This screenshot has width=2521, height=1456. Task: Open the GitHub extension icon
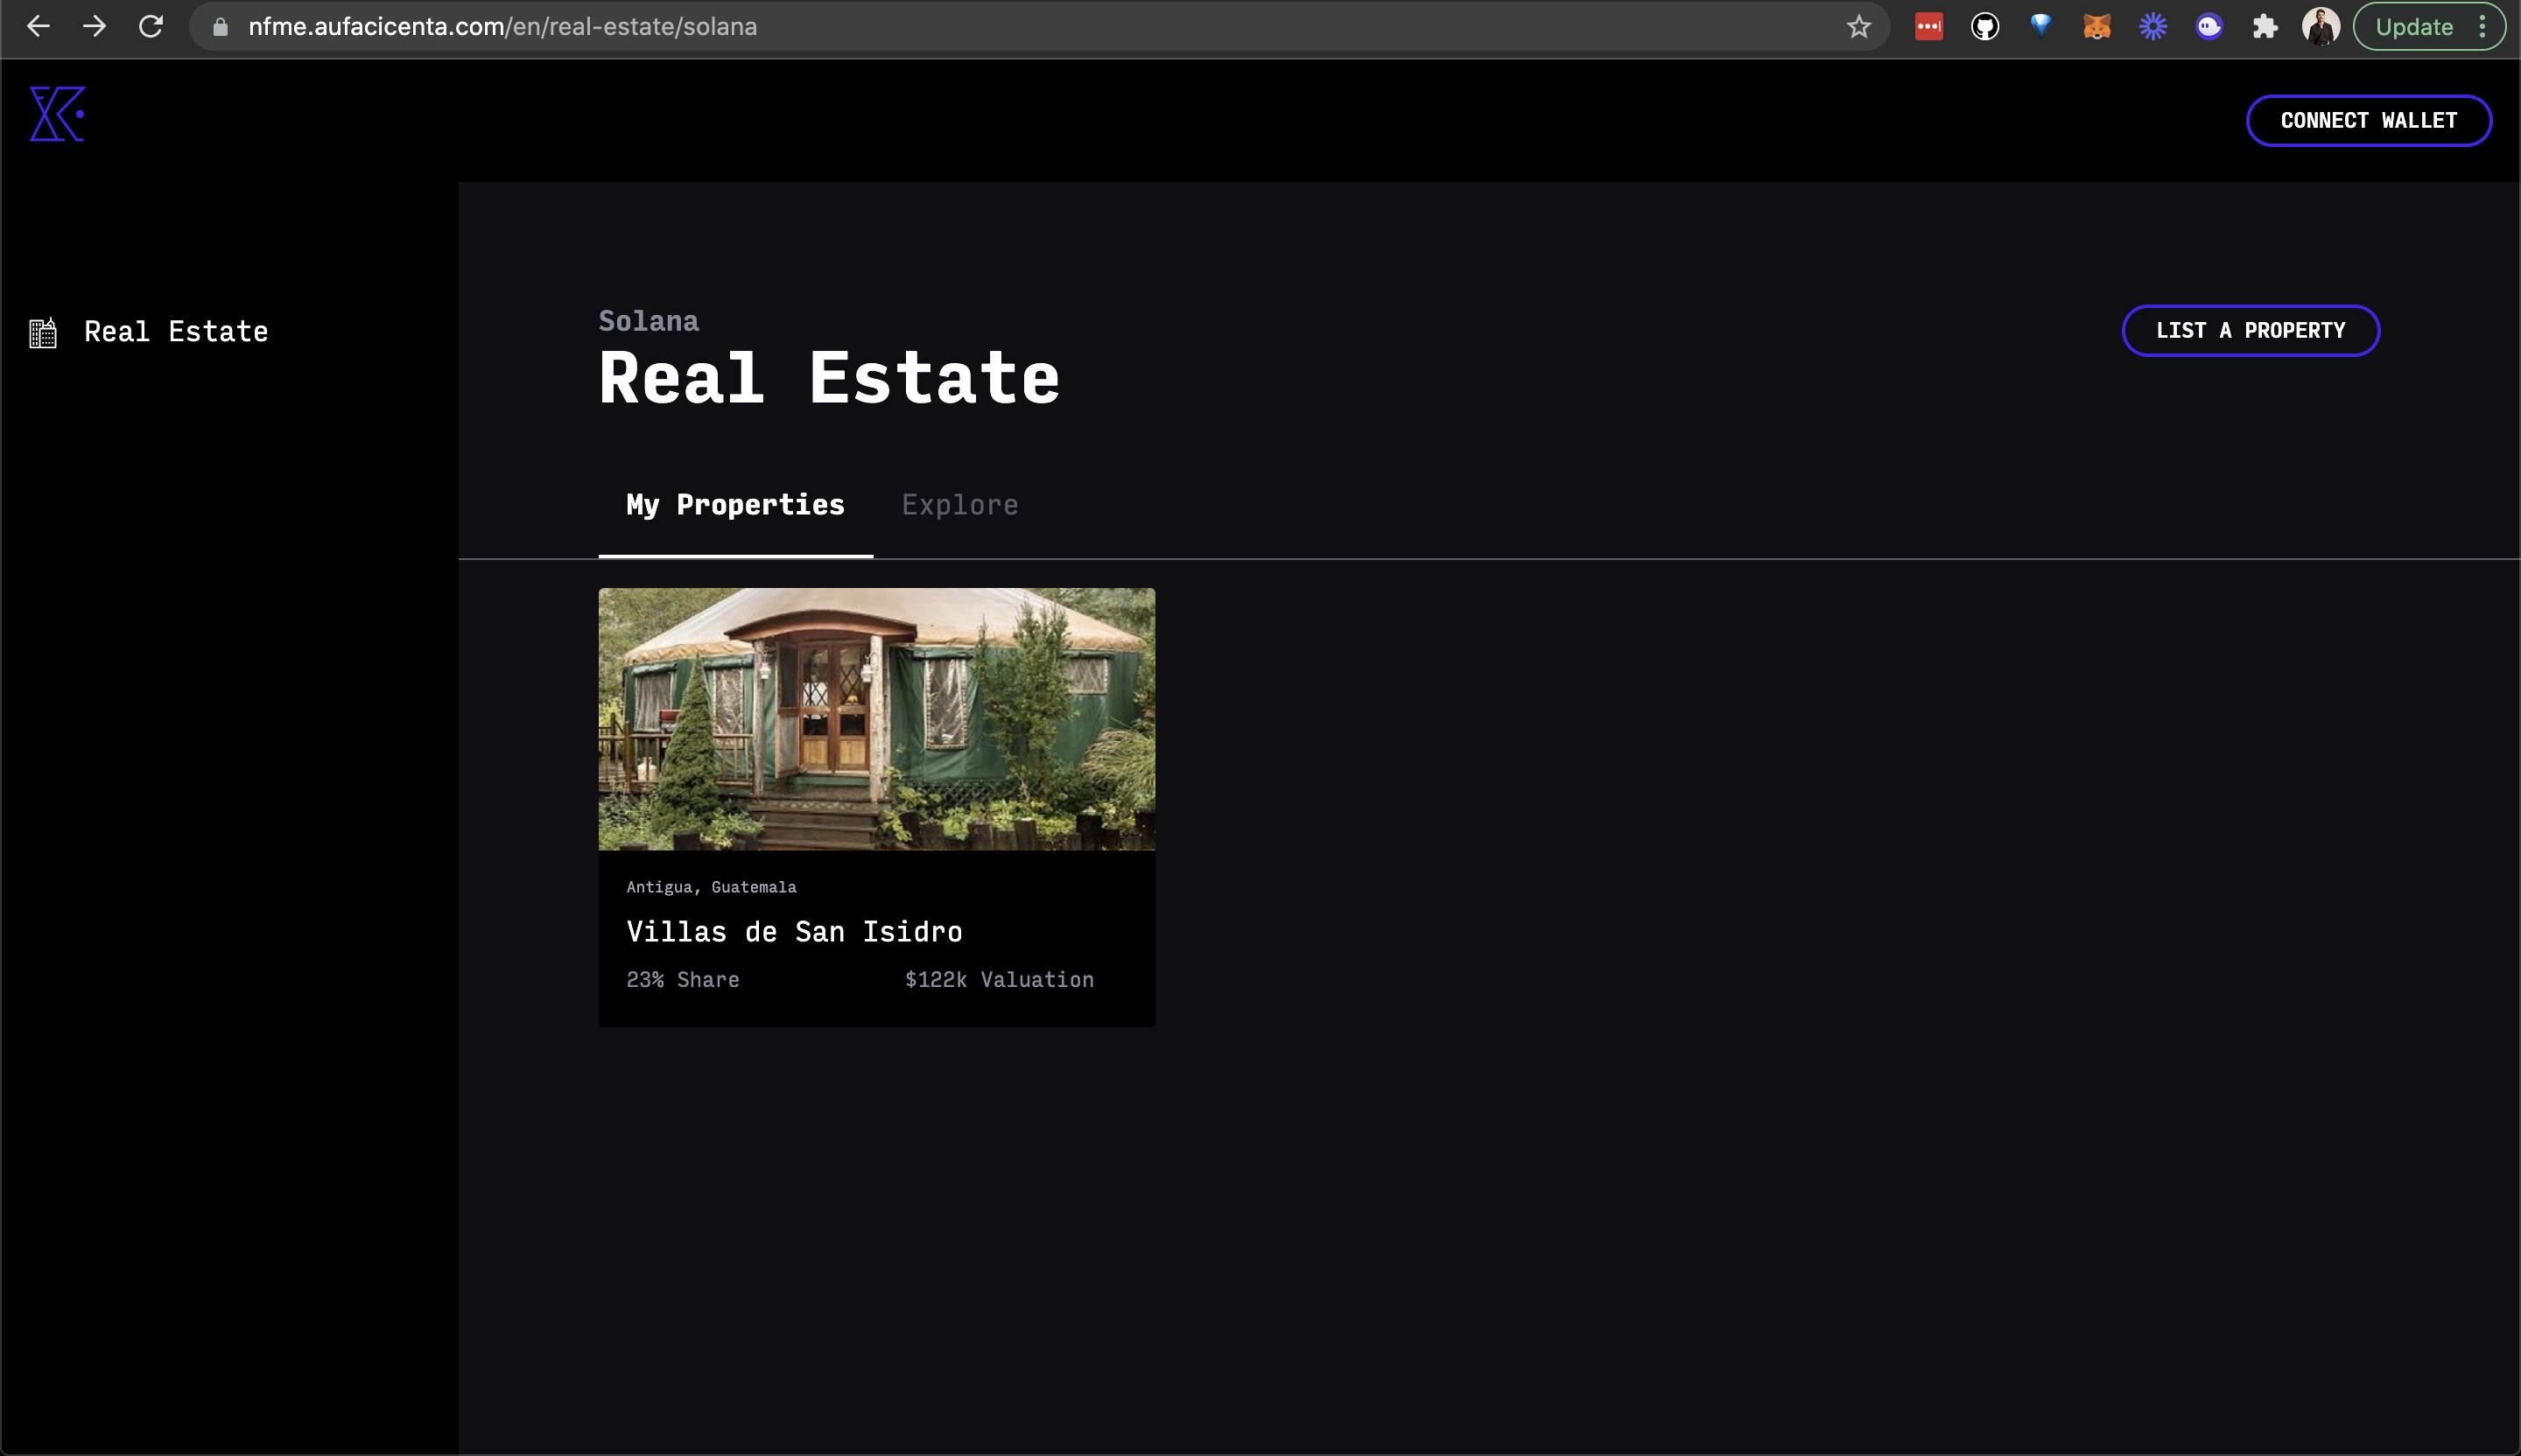[x=1984, y=27]
